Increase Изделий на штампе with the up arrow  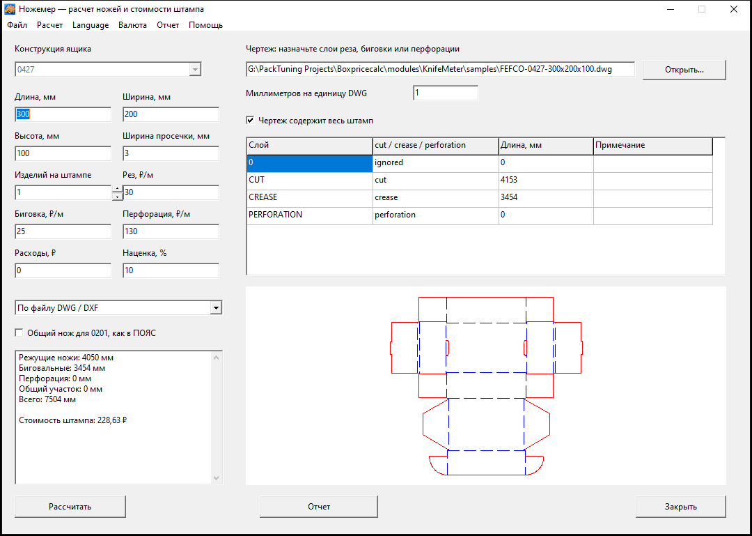click(x=118, y=189)
